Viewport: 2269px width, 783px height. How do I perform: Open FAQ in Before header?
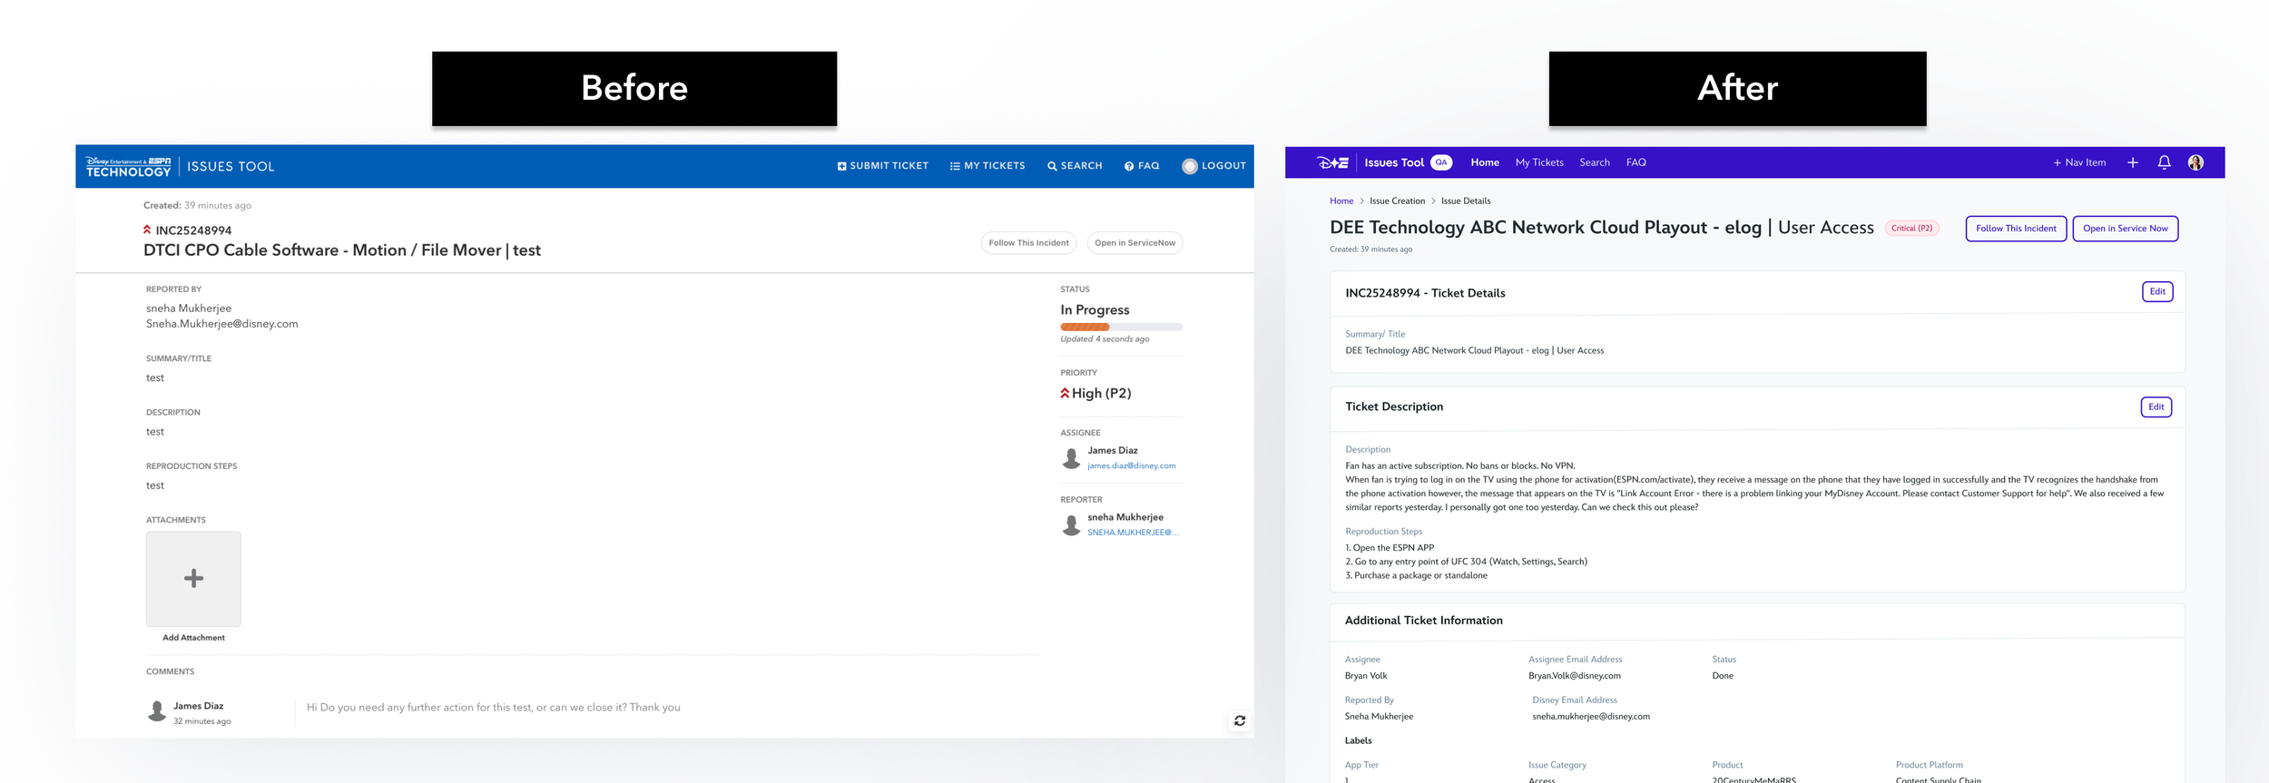pos(1142,166)
